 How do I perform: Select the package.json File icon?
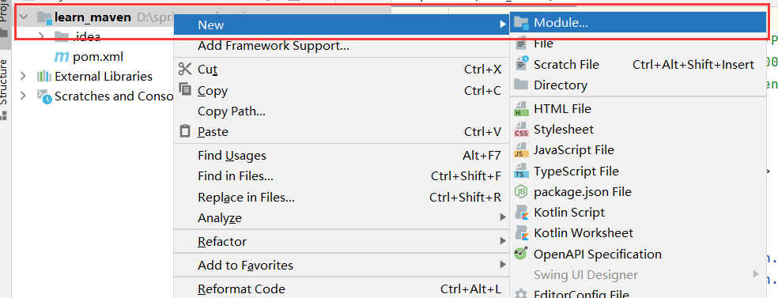click(521, 191)
